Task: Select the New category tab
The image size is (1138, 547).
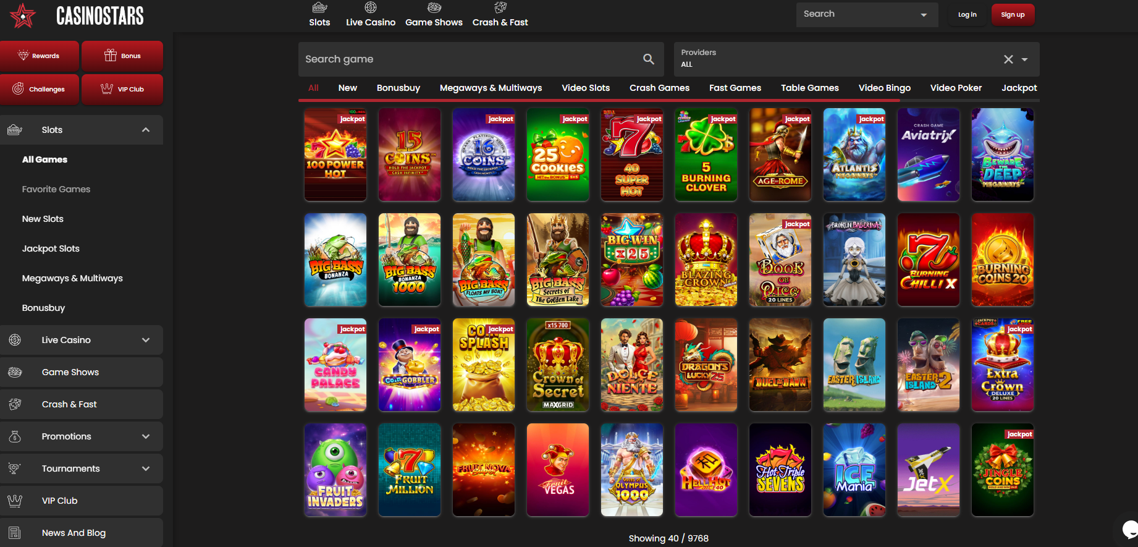Action: tap(348, 88)
